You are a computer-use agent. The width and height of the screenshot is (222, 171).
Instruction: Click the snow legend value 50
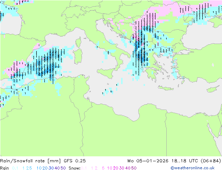134,168
